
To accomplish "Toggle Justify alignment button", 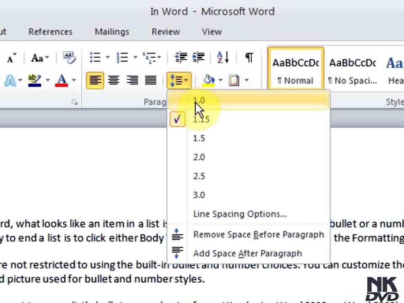I will pyautogui.click(x=151, y=80).
